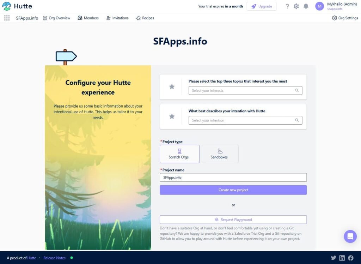Image resolution: width=361 pixels, height=264 pixels.
Task: Open Org Settings
Action: (x=345, y=18)
